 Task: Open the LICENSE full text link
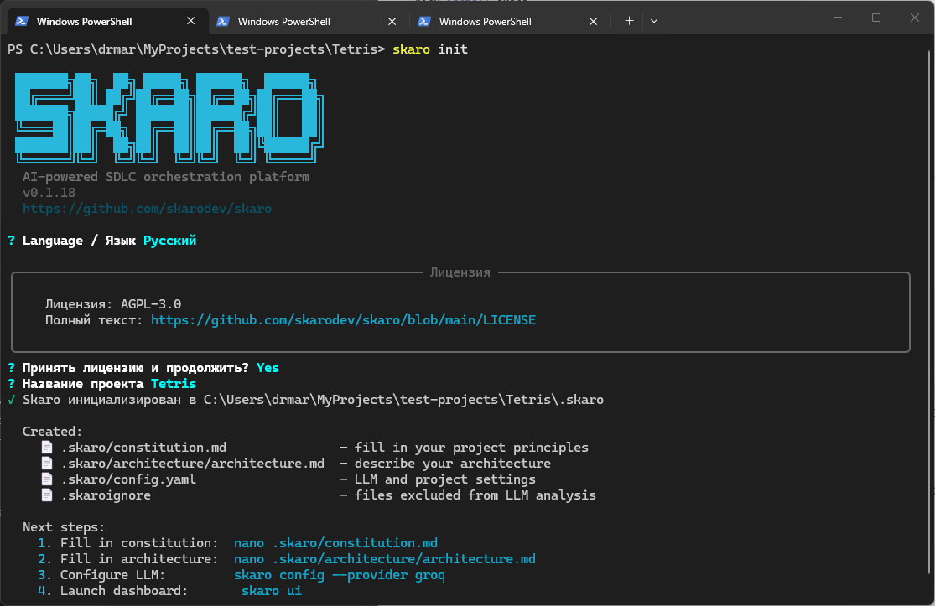[342, 319]
